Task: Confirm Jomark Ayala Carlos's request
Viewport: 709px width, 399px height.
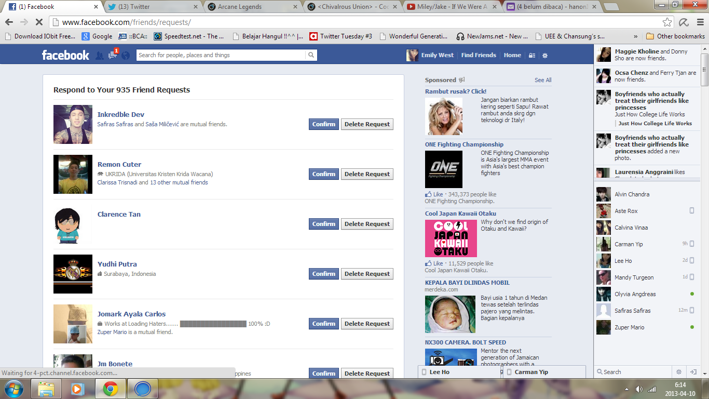Action: pos(324,324)
